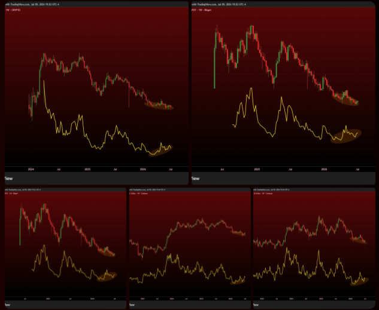Click the 2026 axis label on top-left chart

click(x=143, y=169)
